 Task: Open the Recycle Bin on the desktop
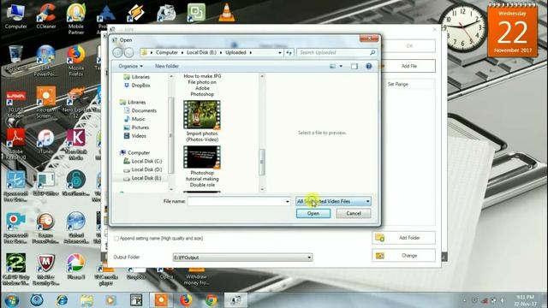[15, 58]
